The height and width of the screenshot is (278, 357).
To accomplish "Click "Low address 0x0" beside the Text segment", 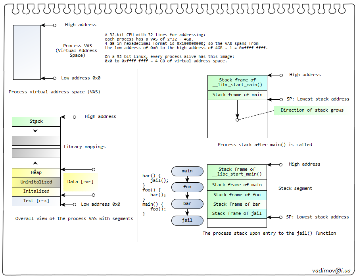I will point(100,205).
